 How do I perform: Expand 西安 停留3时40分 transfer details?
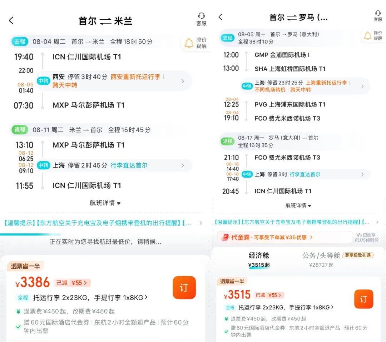tap(183, 81)
